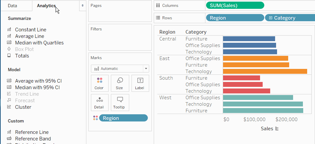Select Constant Line in Summarize
Screen dimensions: 315x144
[x=30, y=30]
